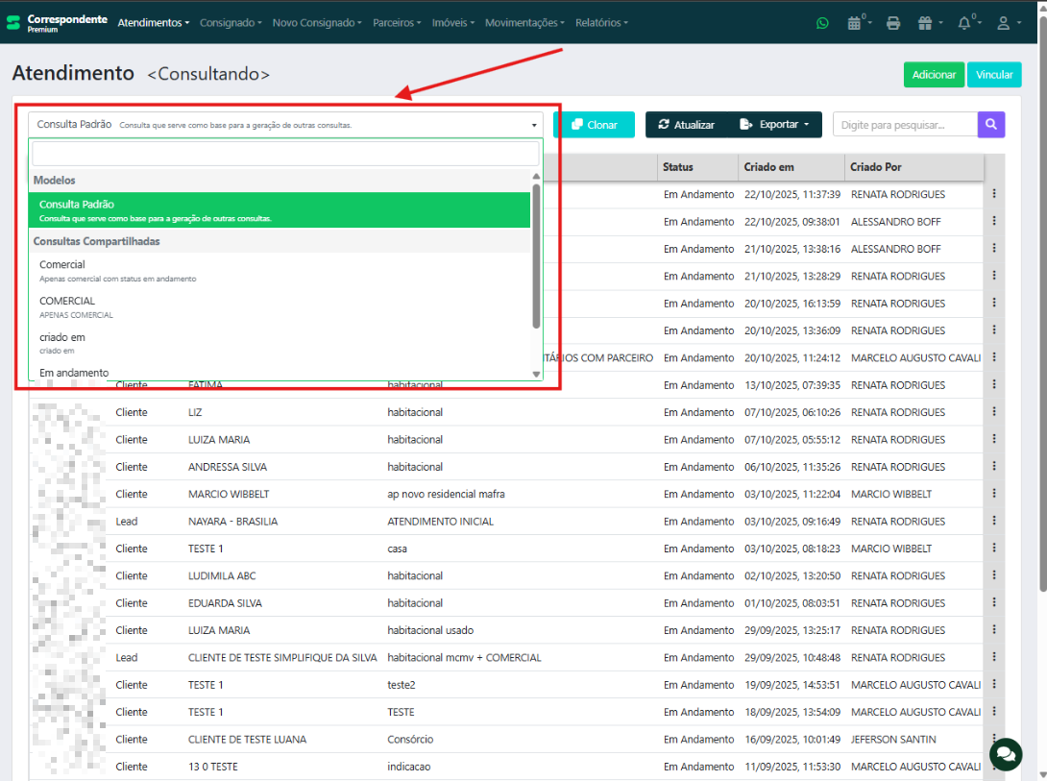Open the chat bubble widget
Viewport: 1047px width, 781px height.
(1005, 754)
